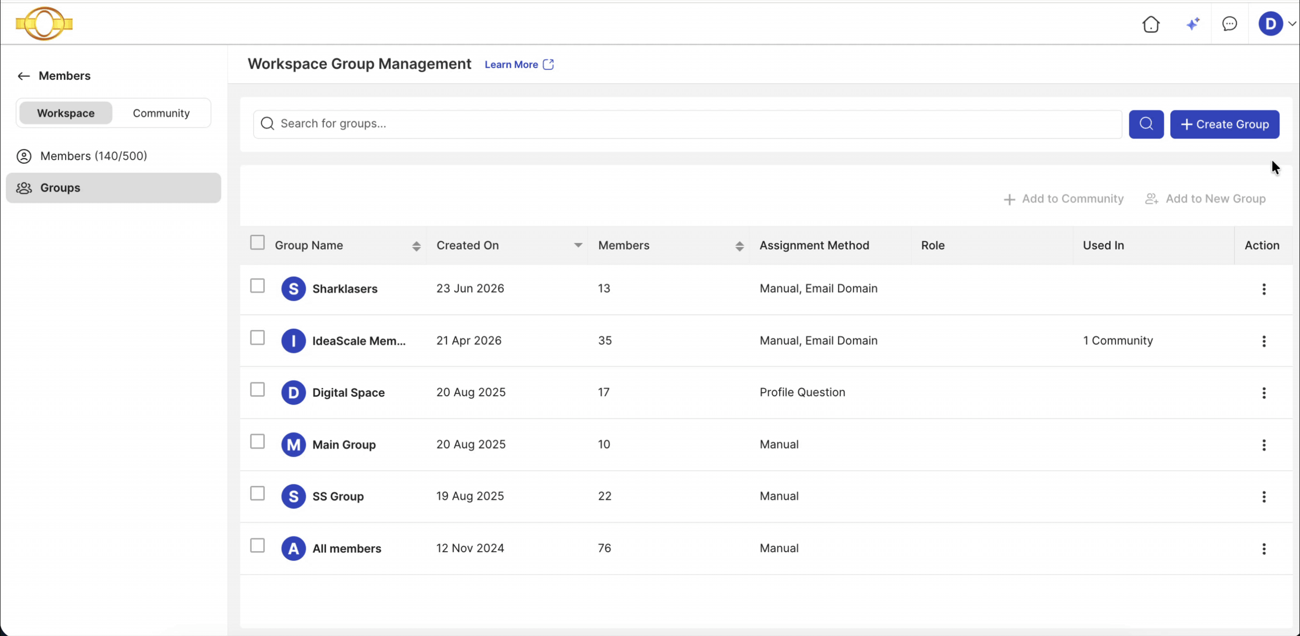Viewport: 1300px width, 636px height.
Task: Select the Main Group row checkbox
Action: pos(257,442)
